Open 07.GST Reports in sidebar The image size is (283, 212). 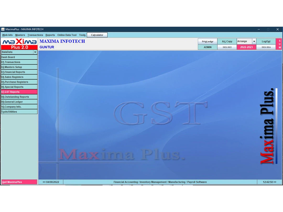(19, 92)
